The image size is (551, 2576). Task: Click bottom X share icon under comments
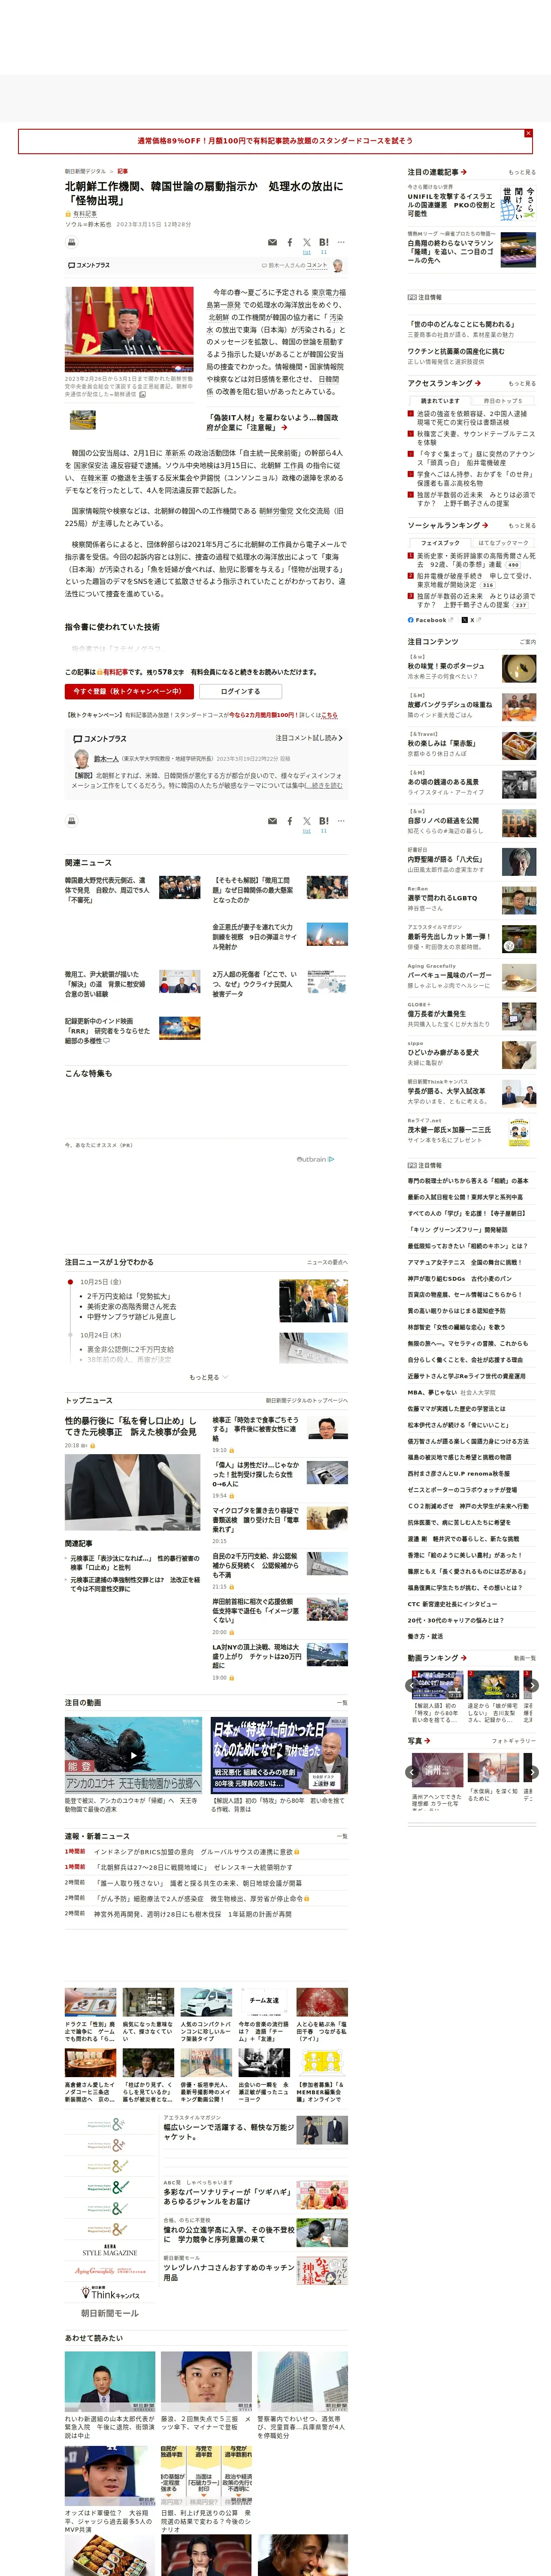coord(307,821)
